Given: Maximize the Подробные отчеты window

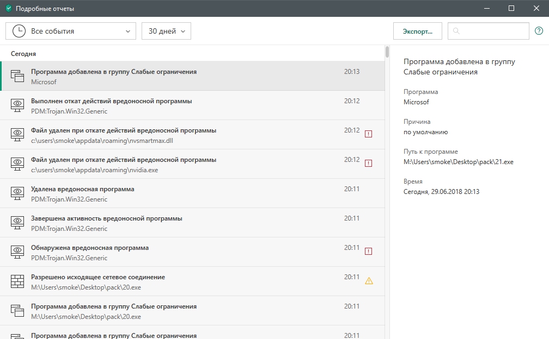Looking at the screenshot, I should [511, 9].
